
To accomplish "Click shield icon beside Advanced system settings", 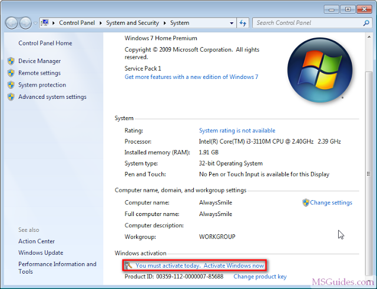I will point(11,97).
